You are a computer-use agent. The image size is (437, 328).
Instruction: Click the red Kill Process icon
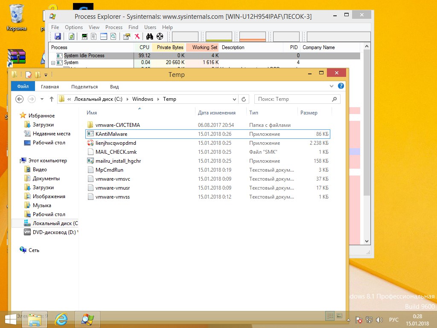click(137, 36)
